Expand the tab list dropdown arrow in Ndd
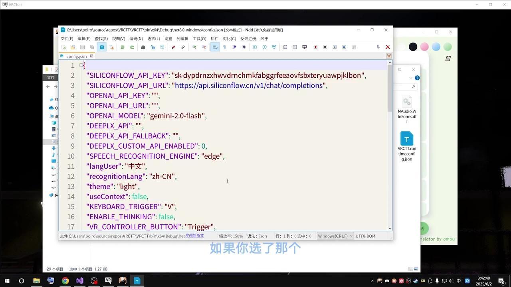The image size is (511, 287). 389,56
